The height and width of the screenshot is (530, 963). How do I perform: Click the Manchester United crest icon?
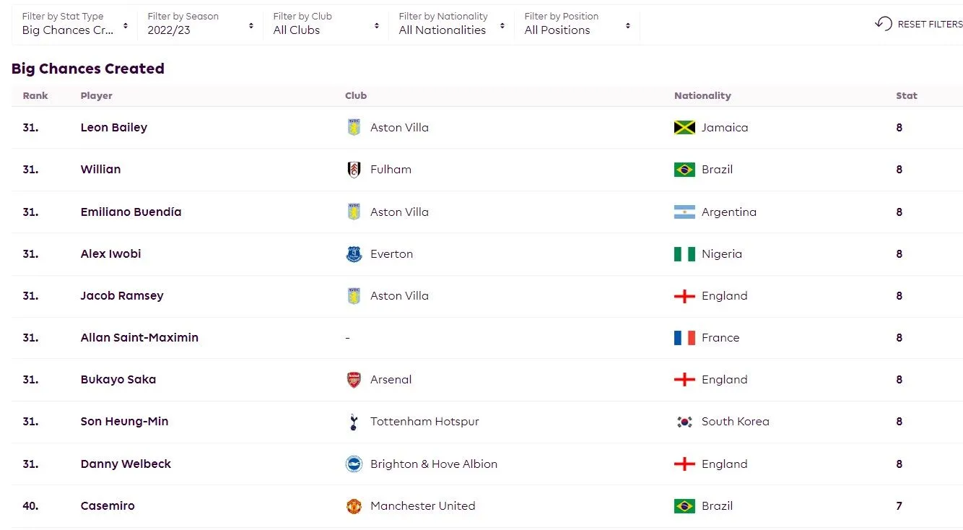354,506
